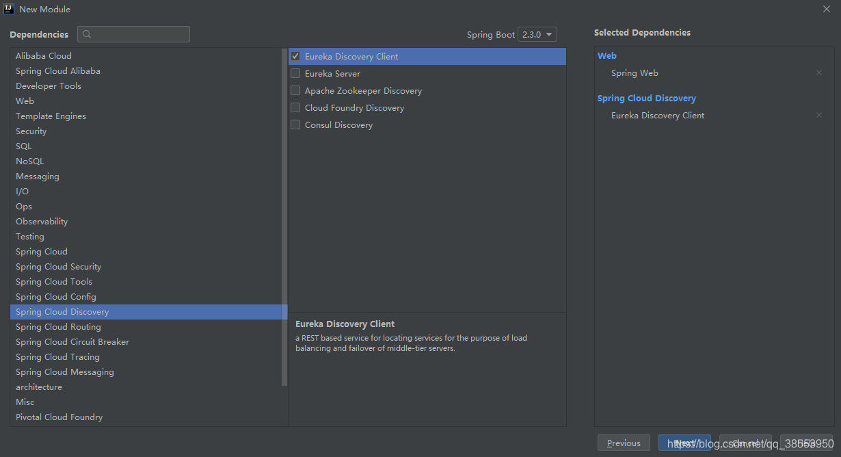Enable the Consul Discovery checkbox

pos(295,125)
